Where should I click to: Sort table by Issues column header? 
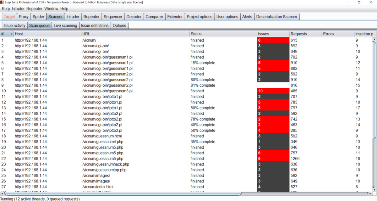273,34
